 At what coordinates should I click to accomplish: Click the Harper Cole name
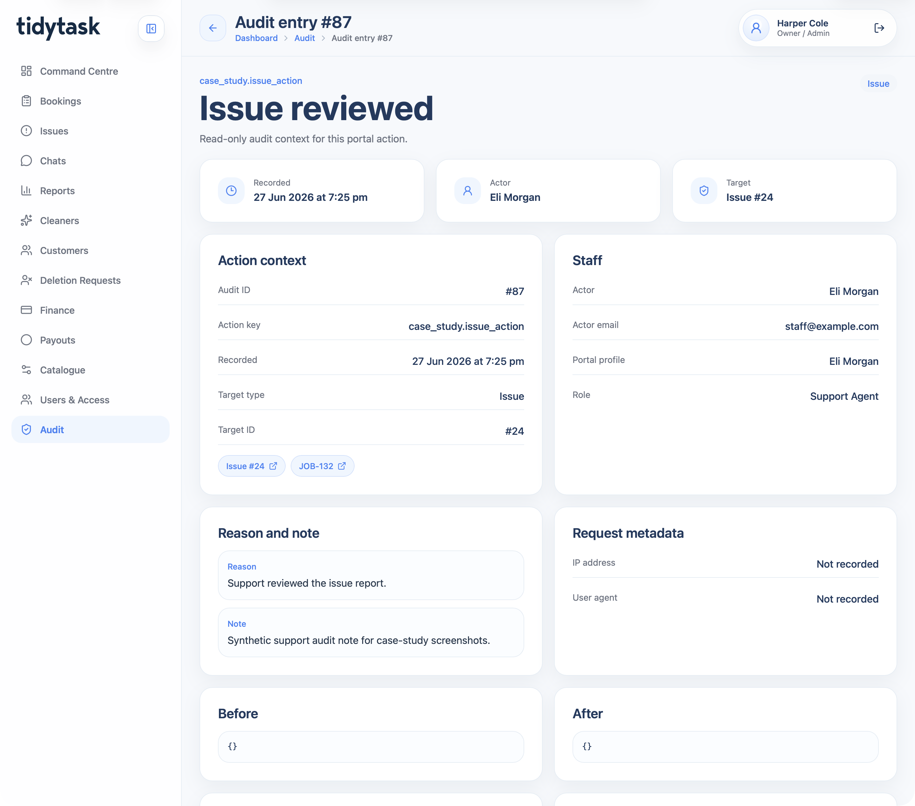click(x=802, y=23)
